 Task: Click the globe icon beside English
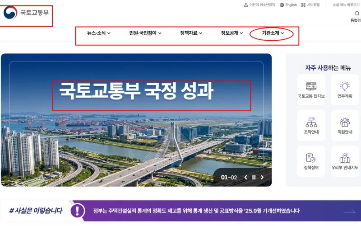click(x=282, y=5)
